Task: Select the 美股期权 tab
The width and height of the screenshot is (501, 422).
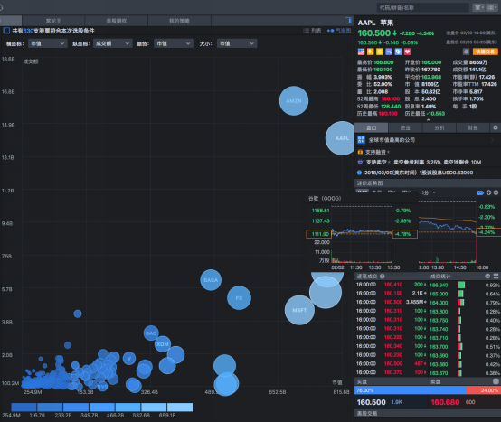Action: click(117, 21)
